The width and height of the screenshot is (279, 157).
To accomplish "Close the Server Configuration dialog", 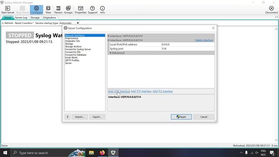I will point(213,28).
